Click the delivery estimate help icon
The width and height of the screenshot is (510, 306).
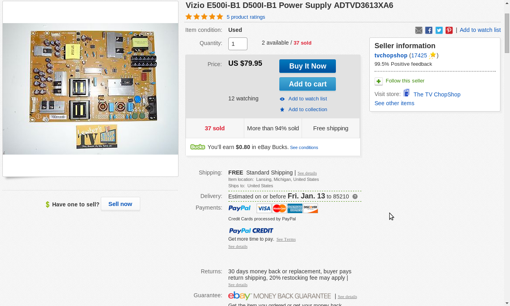point(355,196)
